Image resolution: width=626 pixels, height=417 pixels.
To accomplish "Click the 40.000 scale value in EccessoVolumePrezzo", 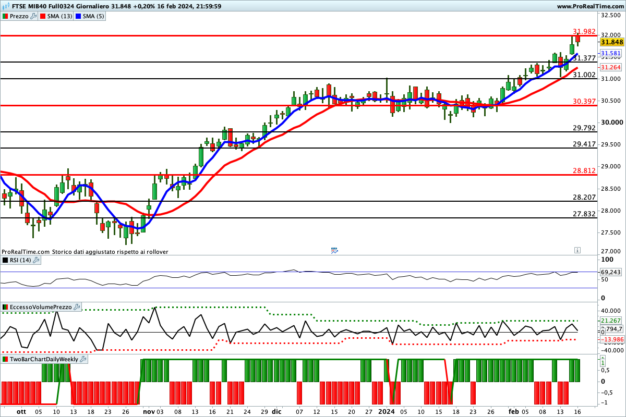I will [612, 311].
